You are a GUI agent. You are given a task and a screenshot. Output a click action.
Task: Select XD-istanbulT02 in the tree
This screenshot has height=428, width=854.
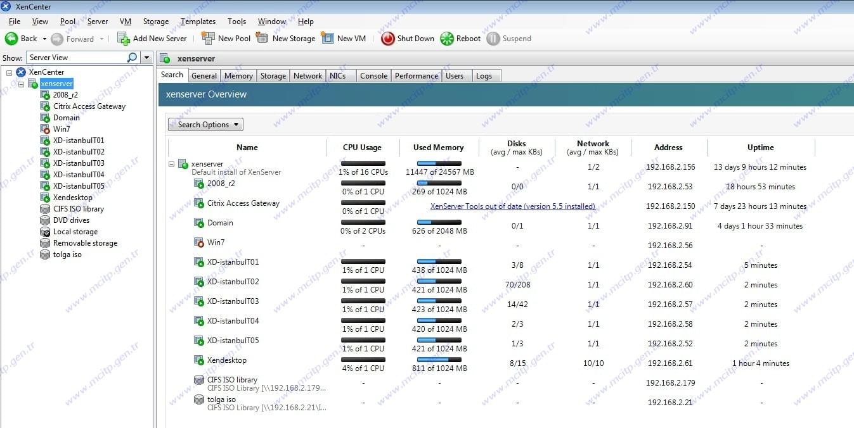pos(79,152)
